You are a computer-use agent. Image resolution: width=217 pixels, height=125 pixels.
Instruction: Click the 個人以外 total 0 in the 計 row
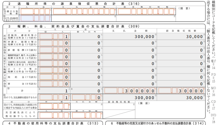point(99,91)
